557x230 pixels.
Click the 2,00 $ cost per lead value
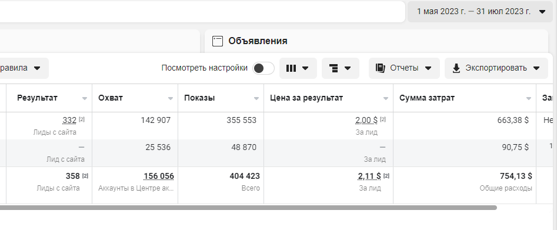[x=366, y=121]
